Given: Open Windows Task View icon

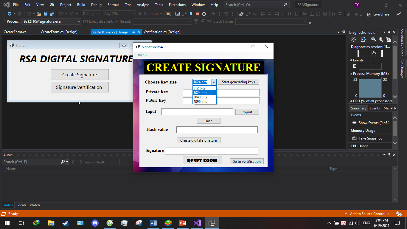Looking at the screenshot, I should tap(21, 223).
